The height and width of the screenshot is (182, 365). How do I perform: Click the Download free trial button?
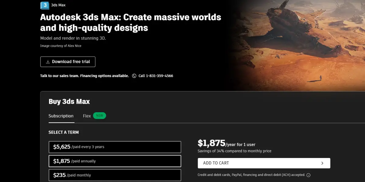pos(68,62)
